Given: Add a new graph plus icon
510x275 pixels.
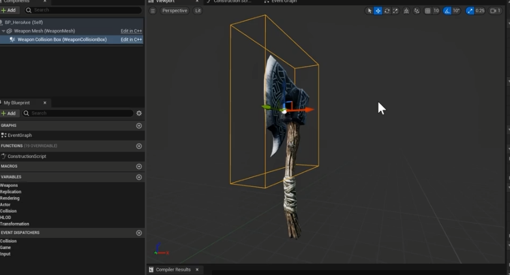Looking at the screenshot, I should point(139,126).
